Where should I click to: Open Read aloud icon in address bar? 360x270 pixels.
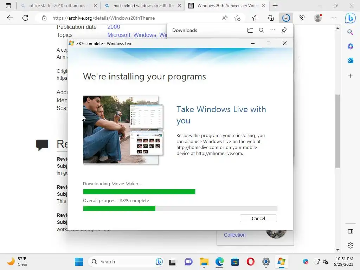coord(225,18)
